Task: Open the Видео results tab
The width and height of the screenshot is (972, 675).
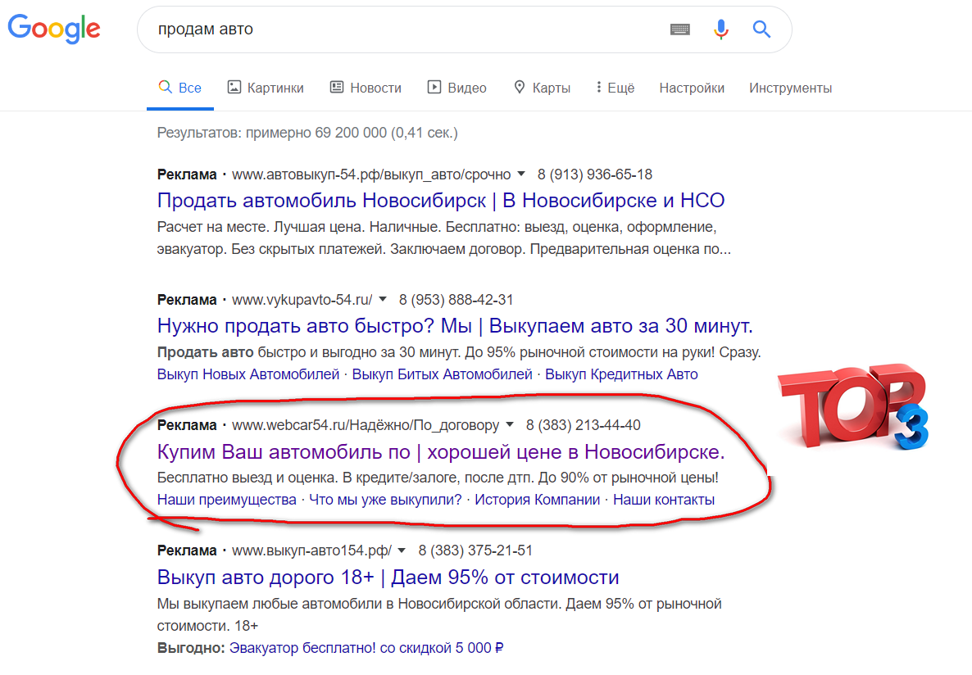Action: (x=457, y=88)
